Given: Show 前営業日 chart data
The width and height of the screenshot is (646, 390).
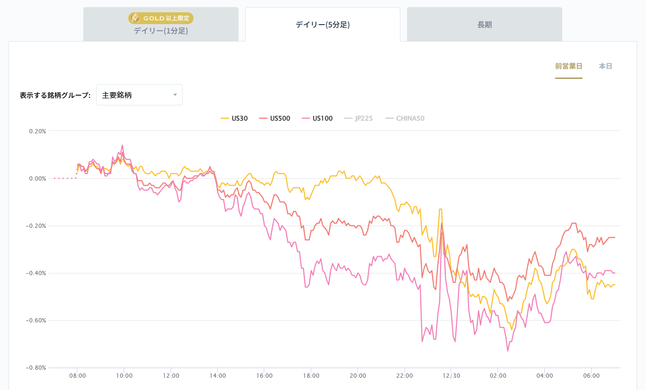Looking at the screenshot, I should pos(568,66).
